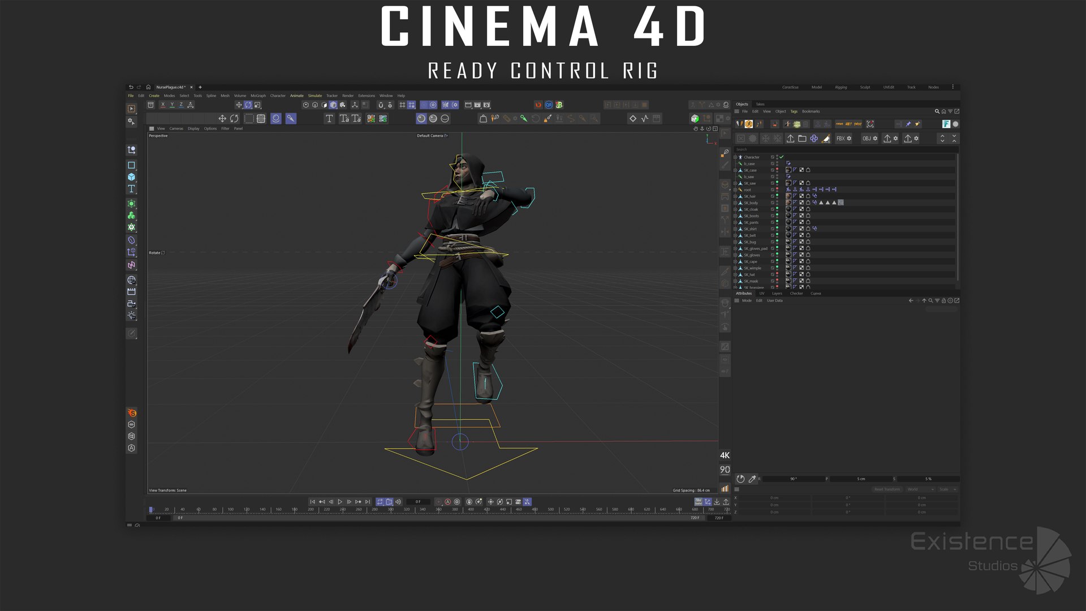This screenshot has width=1086, height=611.
Task: Add a new document tab with the plus icon
Action: tap(200, 87)
